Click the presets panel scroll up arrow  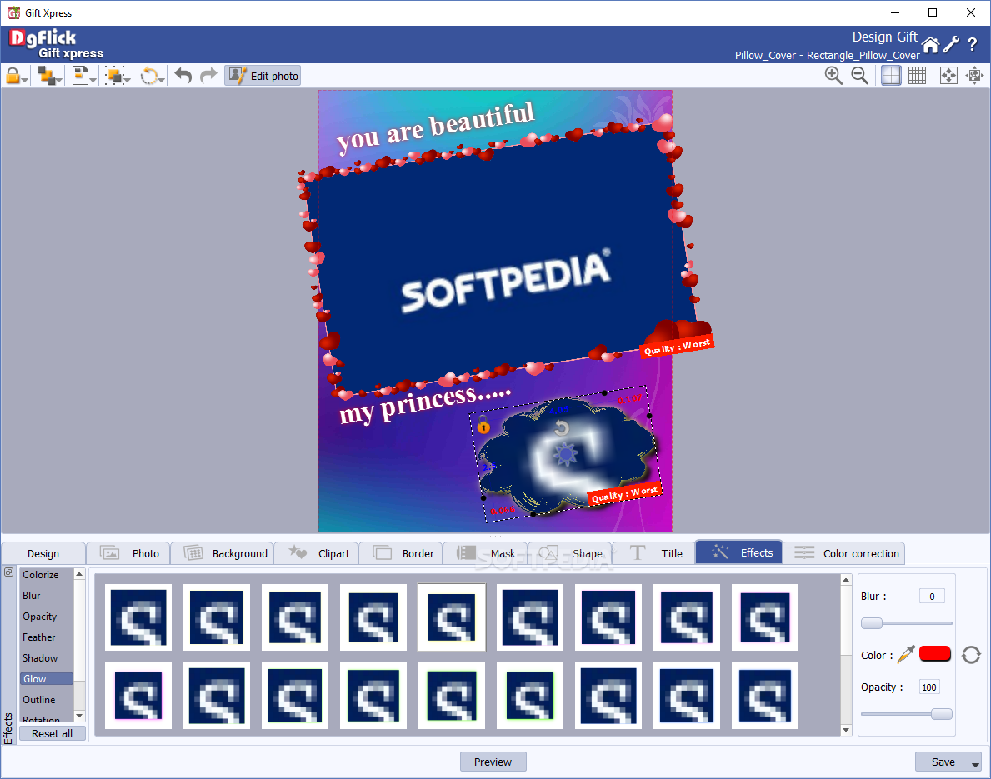tap(846, 579)
